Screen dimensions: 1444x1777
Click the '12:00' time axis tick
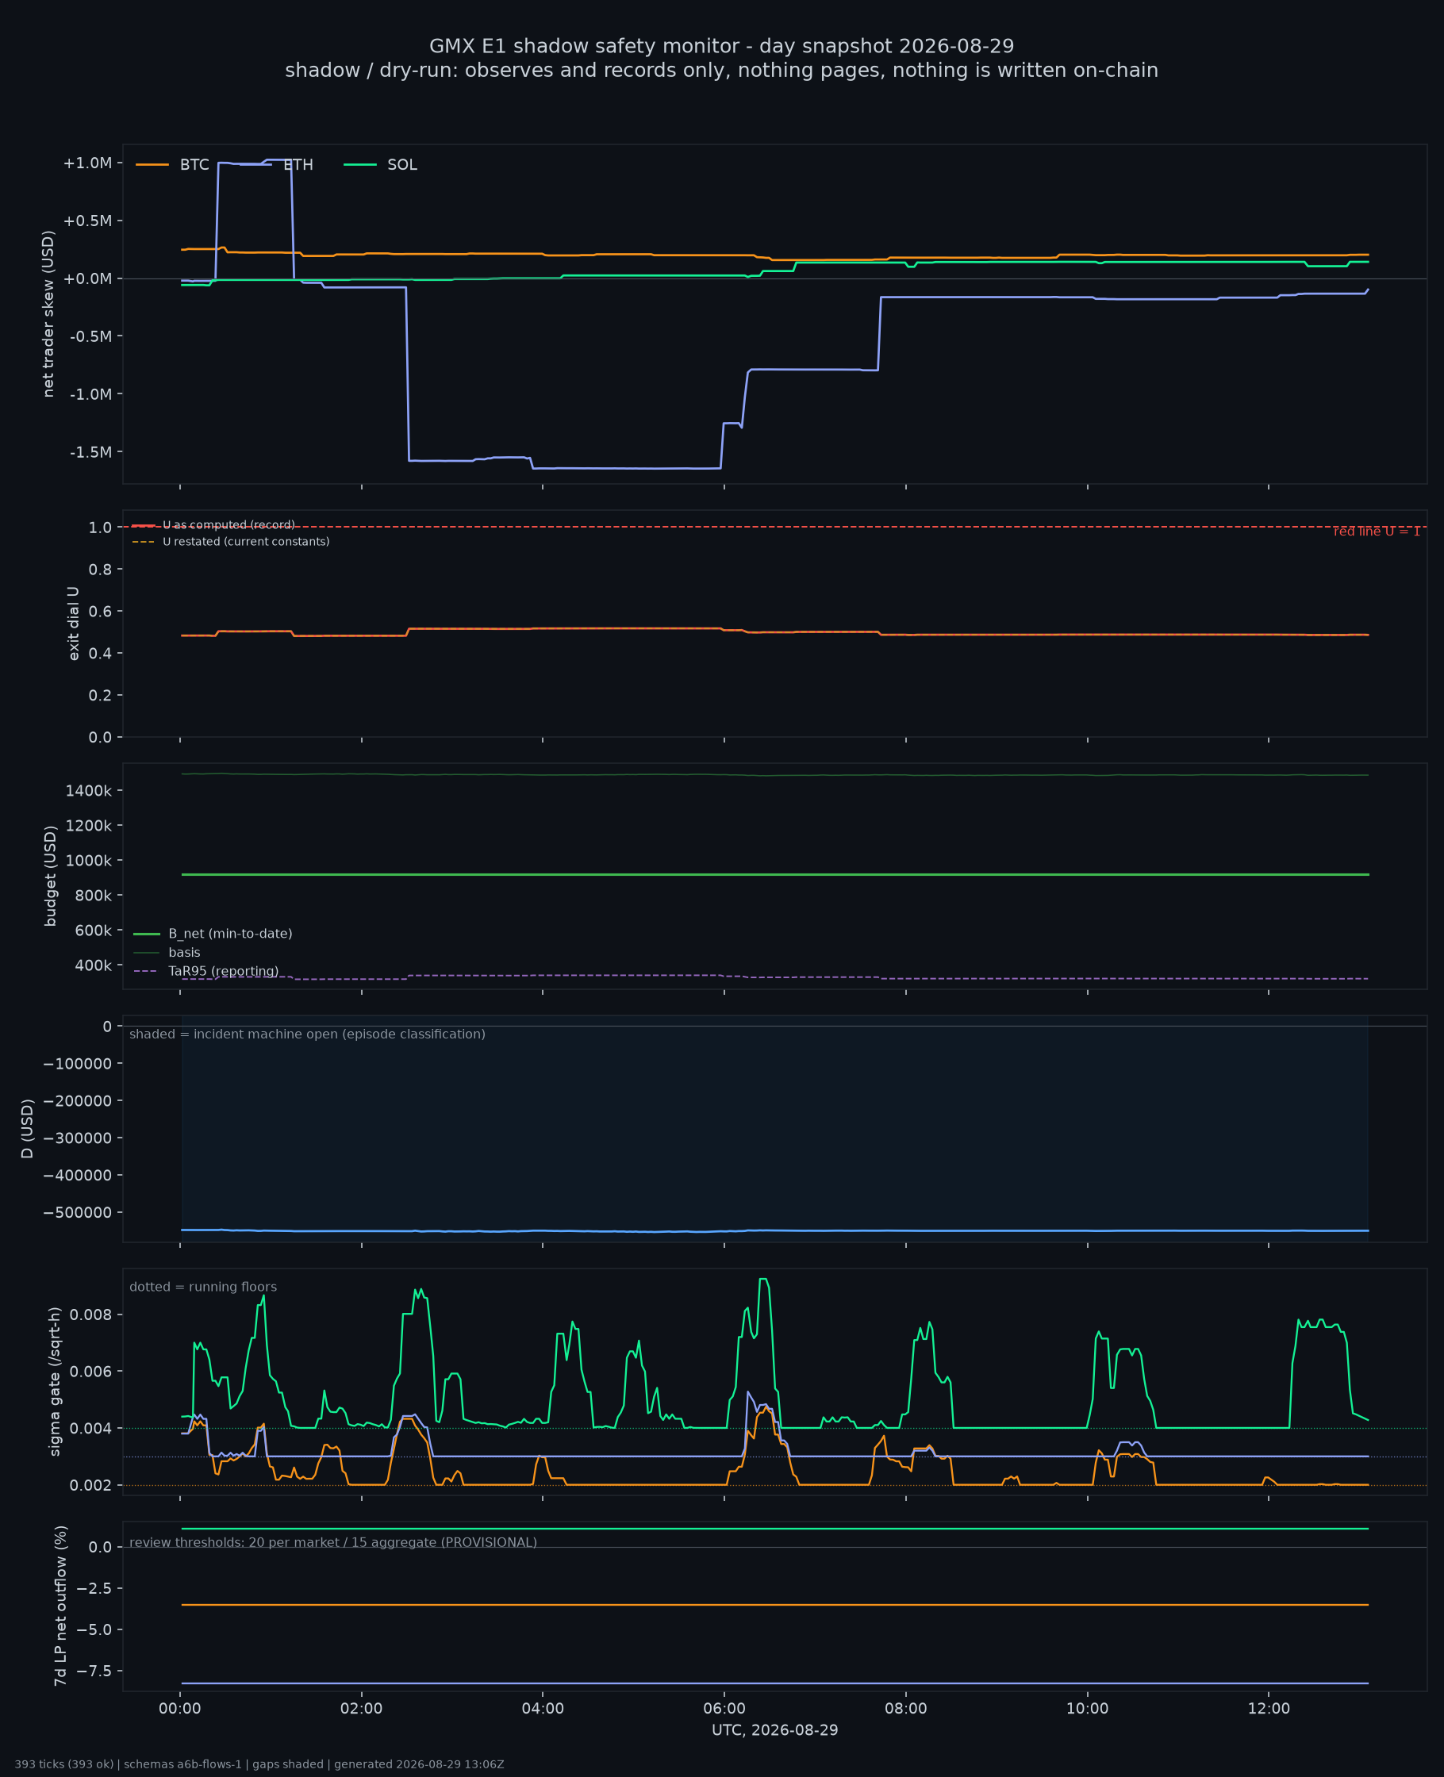(x=1269, y=1709)
